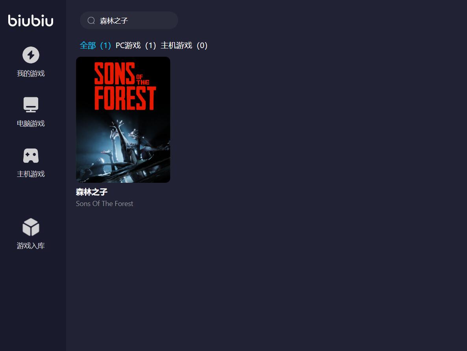Select the 电脑游戏 sidebar label

31,123
